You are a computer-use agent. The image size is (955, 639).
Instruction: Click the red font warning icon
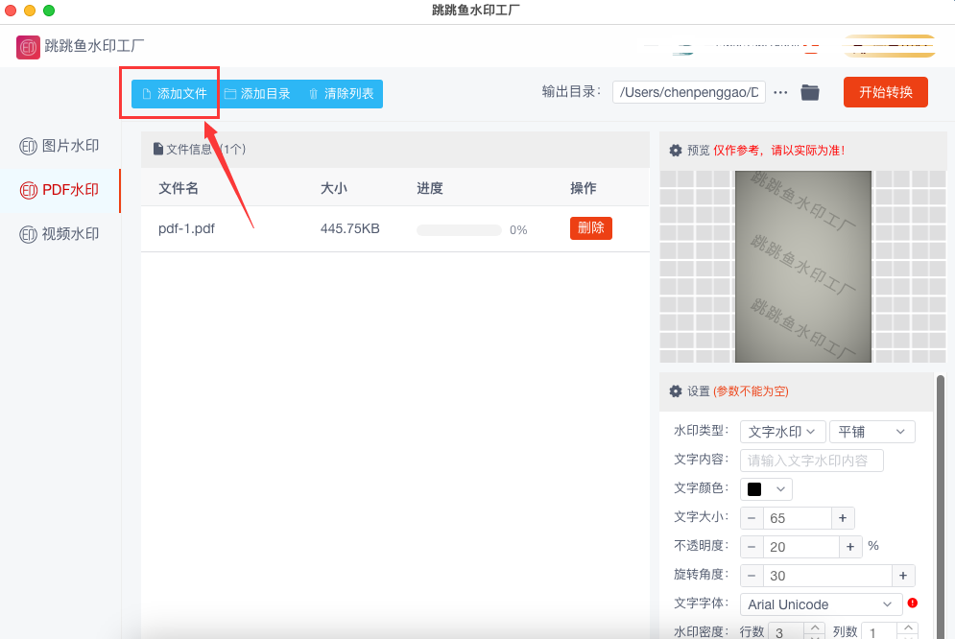coord(912,603)
